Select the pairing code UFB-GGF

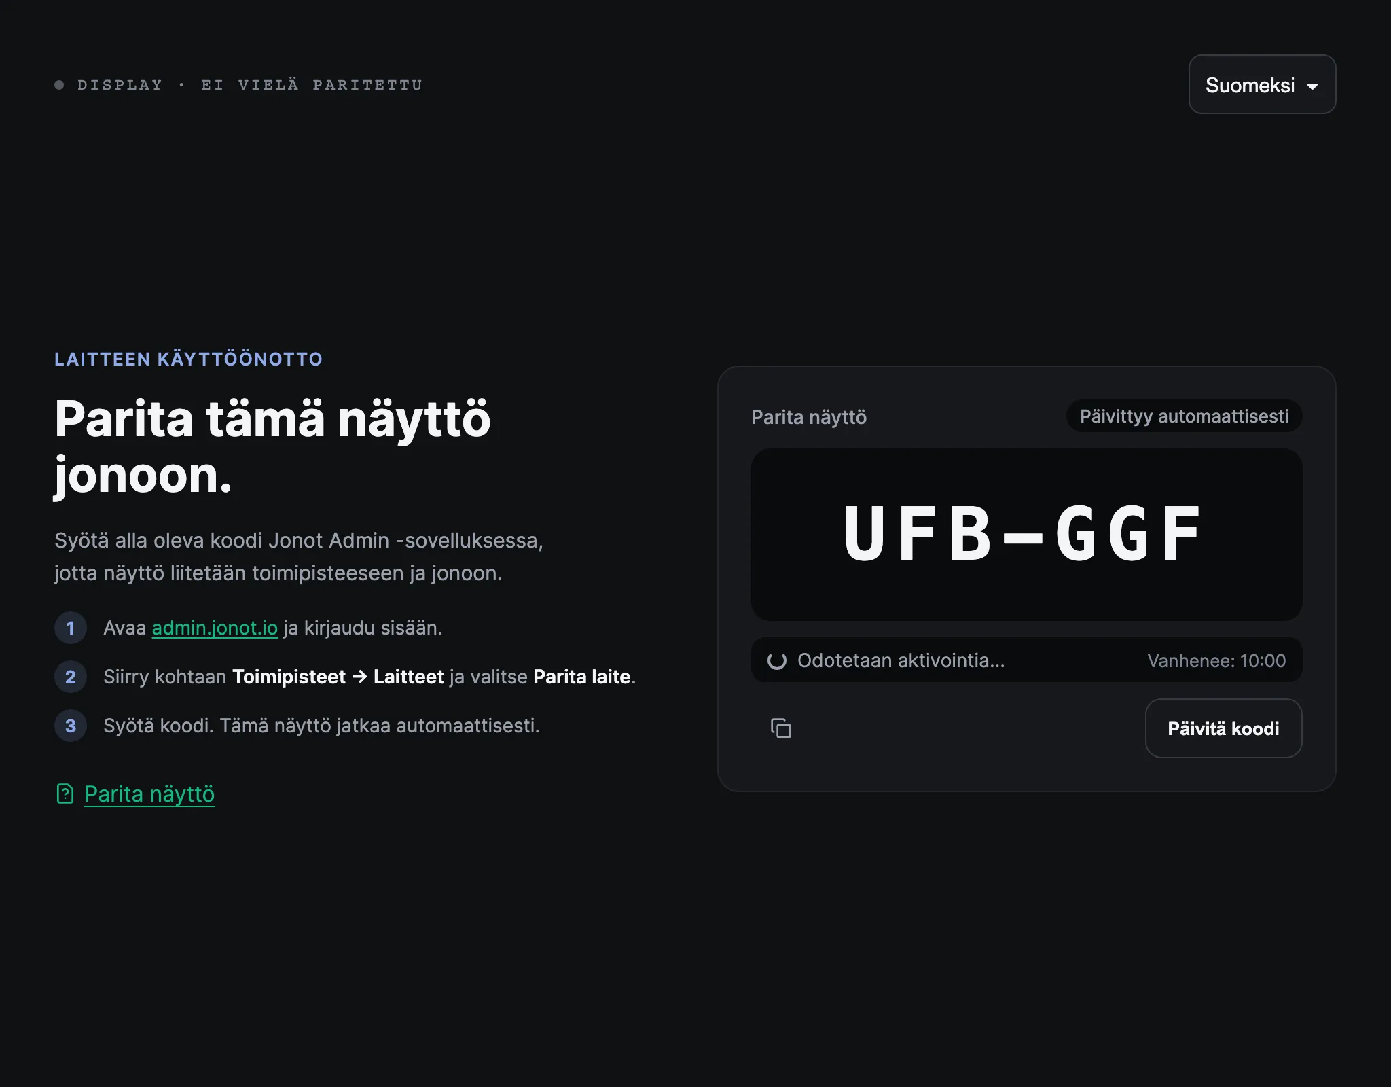click(1022, 534)
